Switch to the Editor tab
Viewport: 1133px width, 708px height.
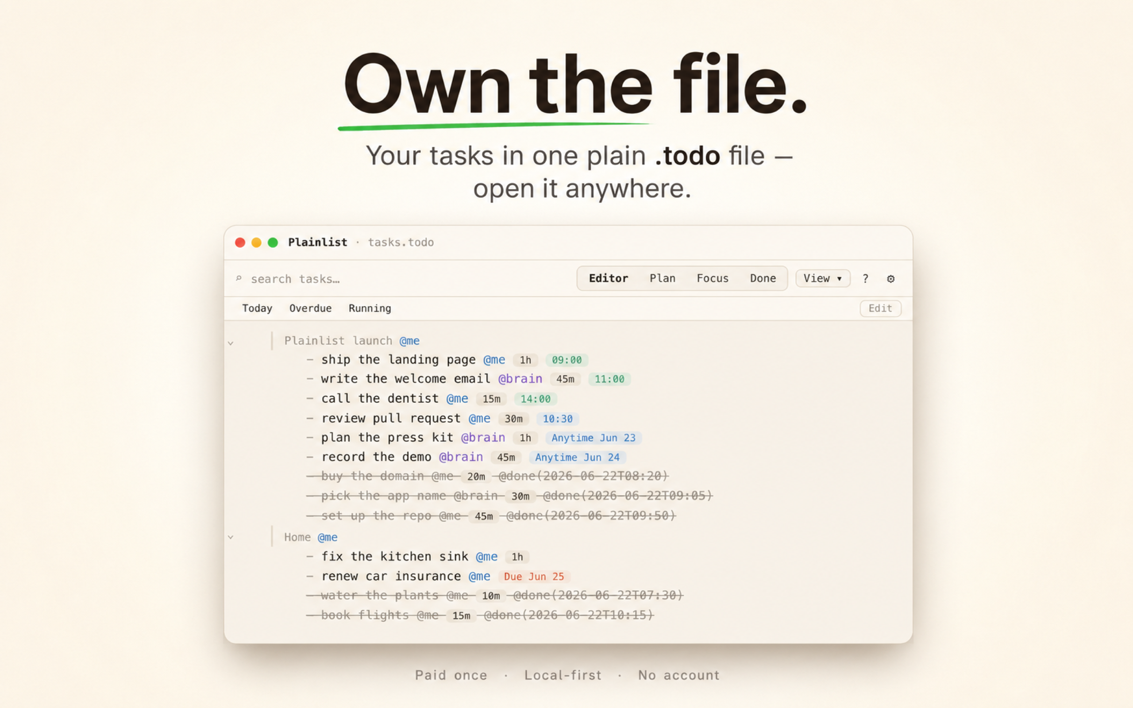point(608,278)
